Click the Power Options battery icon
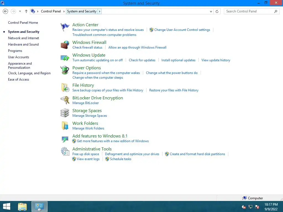 (65, 70)
